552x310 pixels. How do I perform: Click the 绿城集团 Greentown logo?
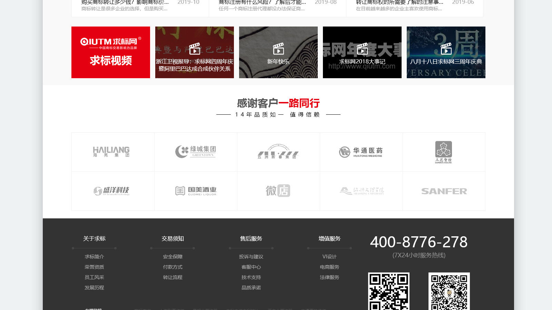point(196,152)
